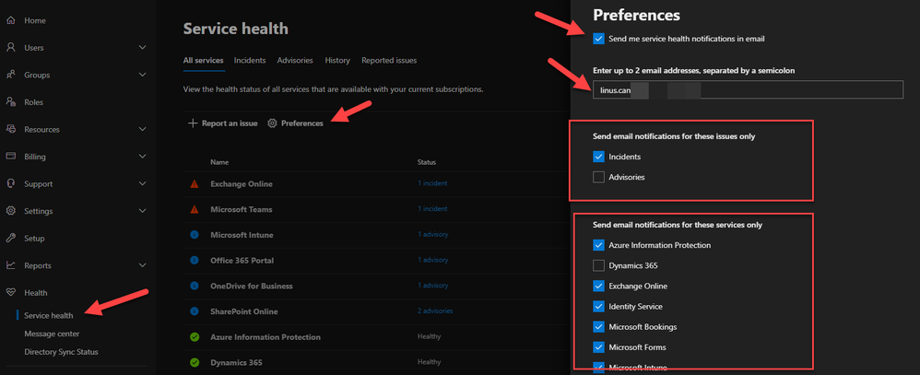Check the Dynamics 365 service checkbox
The image size is (920, 375).
tap(599, 265)
